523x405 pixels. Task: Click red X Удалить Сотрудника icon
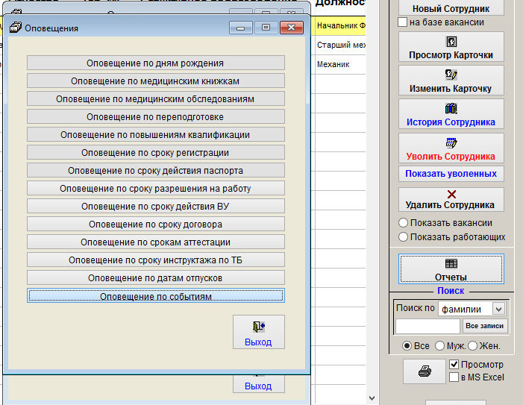[x=451, y=193]
